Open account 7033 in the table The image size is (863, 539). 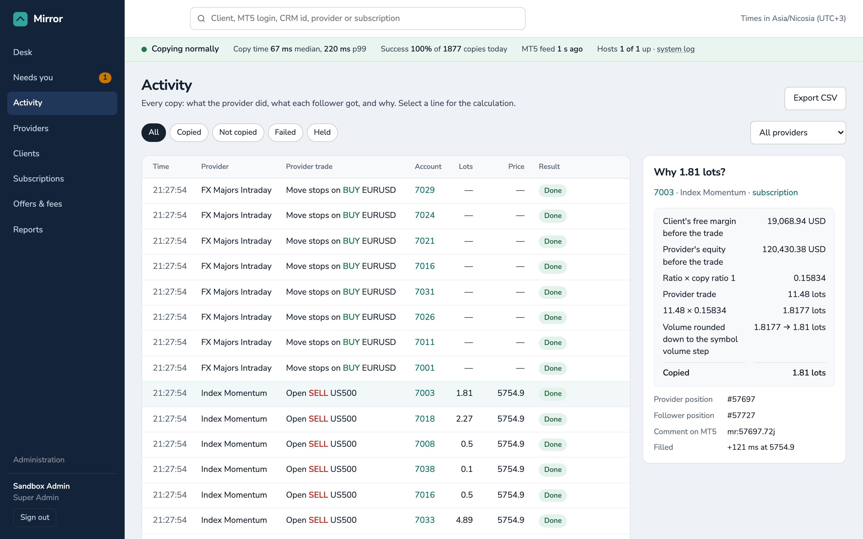(424, 520)
